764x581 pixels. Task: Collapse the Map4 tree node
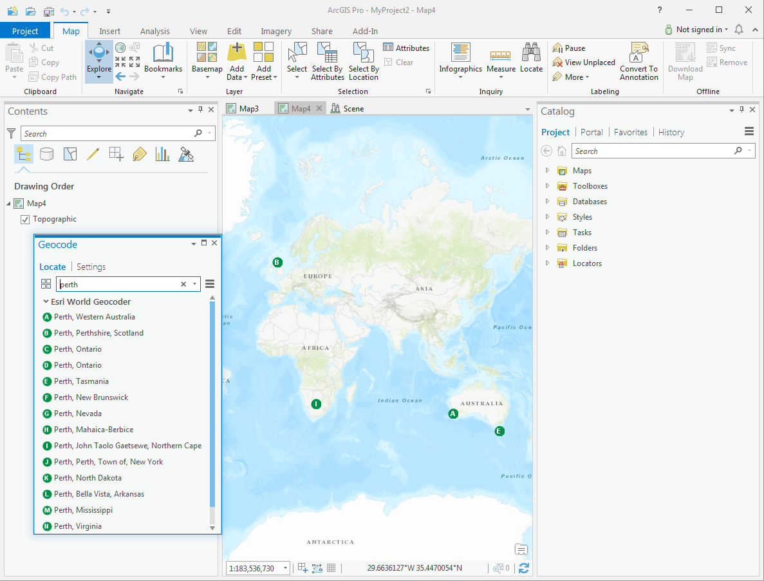click(x=8, y=204)
